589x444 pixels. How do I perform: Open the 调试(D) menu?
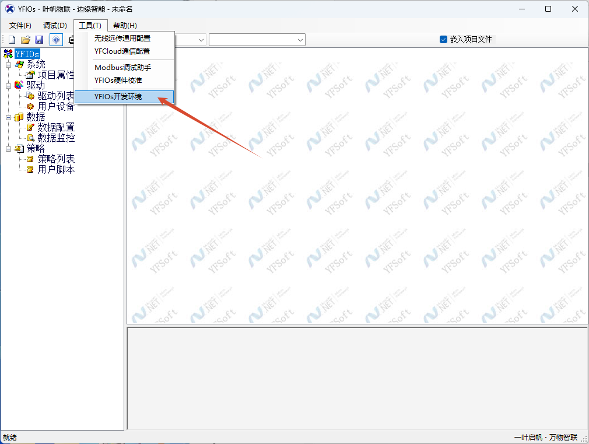(x=55, y=25)
